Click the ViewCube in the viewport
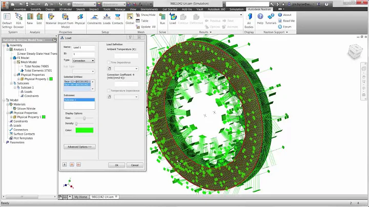This screenshot has width=369, height=207. point(355,52)
